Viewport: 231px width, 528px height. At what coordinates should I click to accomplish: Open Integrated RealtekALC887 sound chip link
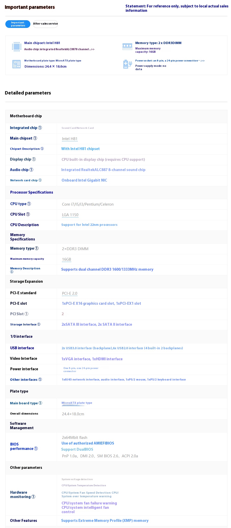pos(103,170)
